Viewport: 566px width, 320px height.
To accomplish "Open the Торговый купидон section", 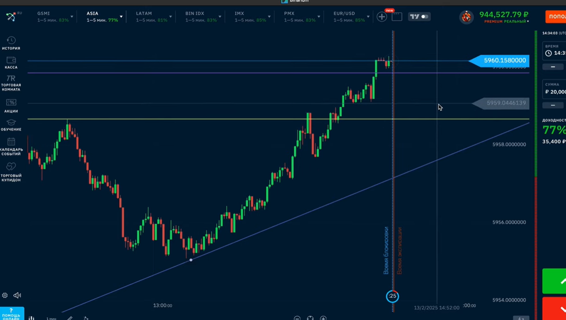I will point(11,172).
